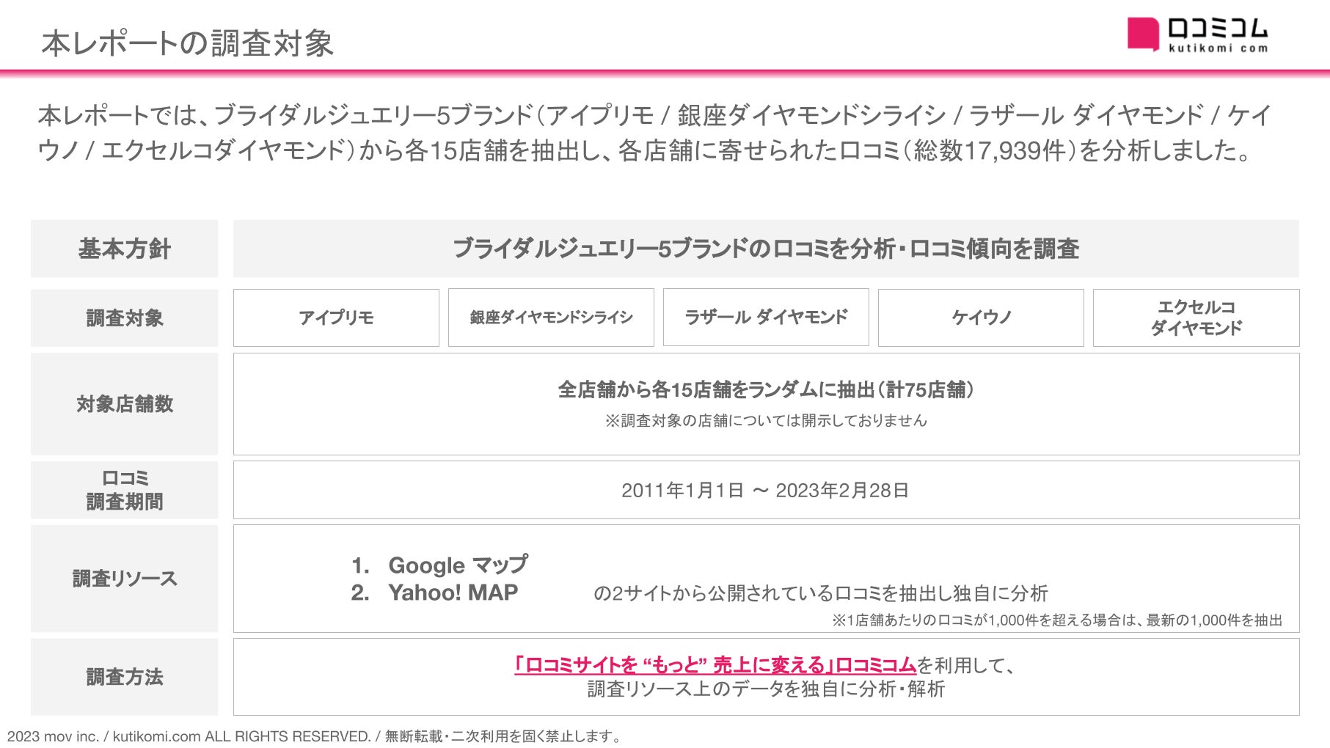Click the intro paragraph starting 本レポートでは
This screenshot has height=748, width=1330.
(655, 133)
